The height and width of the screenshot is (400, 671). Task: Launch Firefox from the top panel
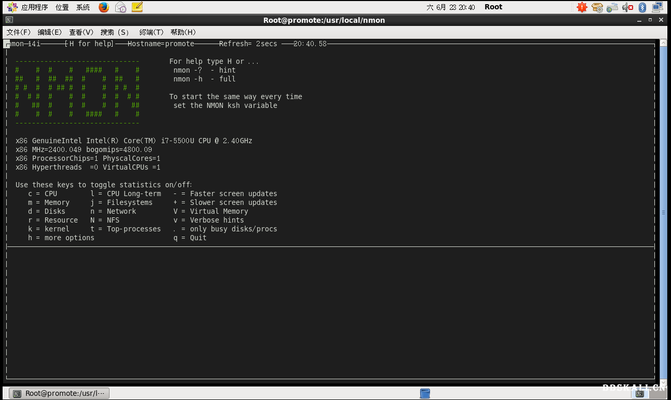[104, 7]
